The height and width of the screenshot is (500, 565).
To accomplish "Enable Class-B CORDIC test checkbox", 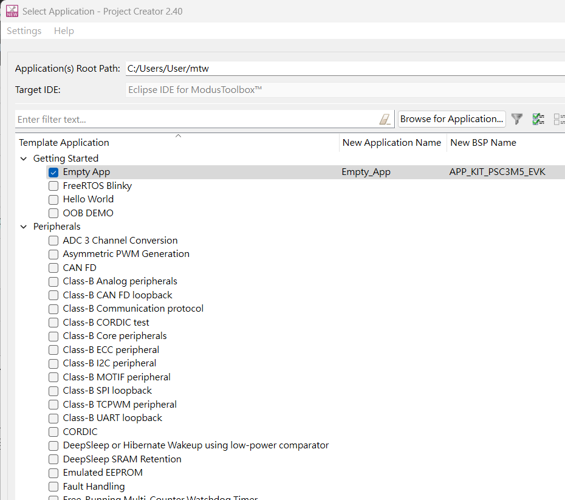I will coord(53,323).
